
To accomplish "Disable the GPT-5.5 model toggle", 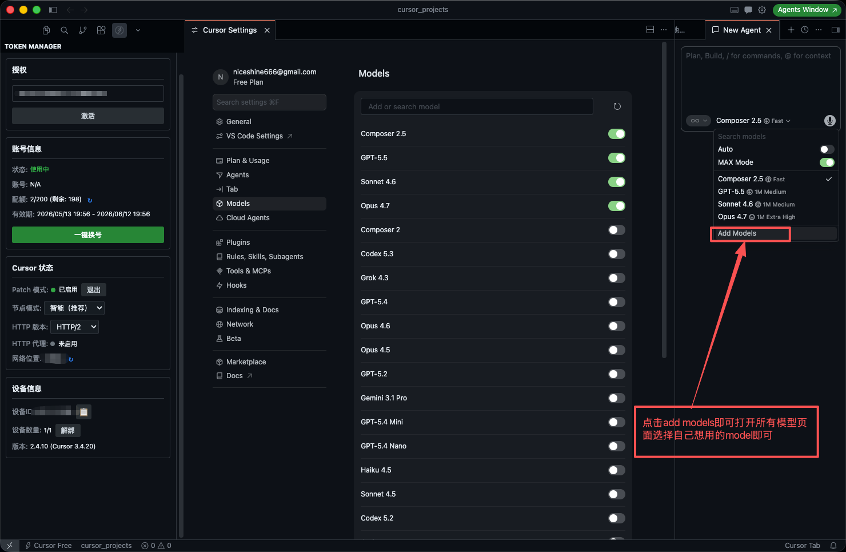I will point(617,158).
